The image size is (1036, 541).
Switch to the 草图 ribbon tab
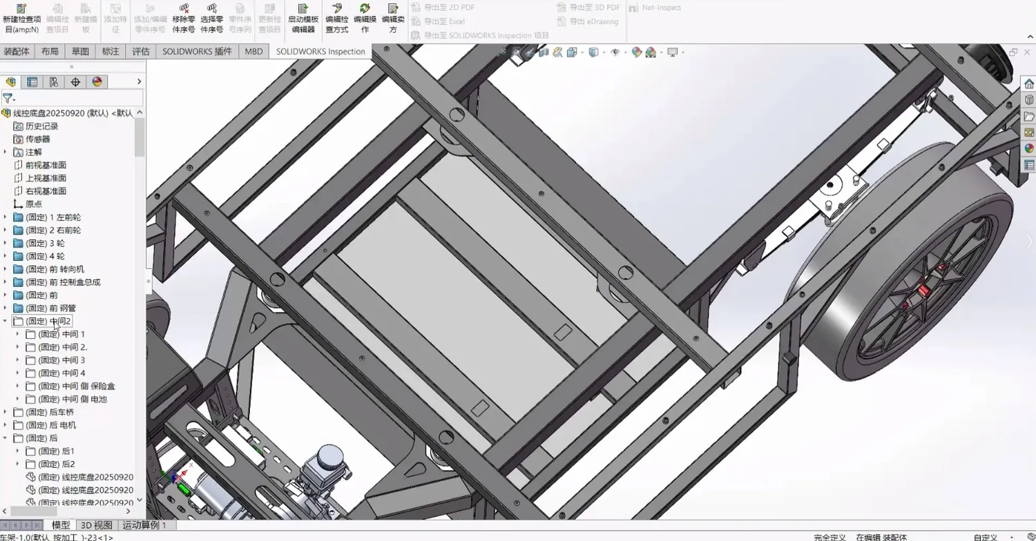tap(80, 52)
